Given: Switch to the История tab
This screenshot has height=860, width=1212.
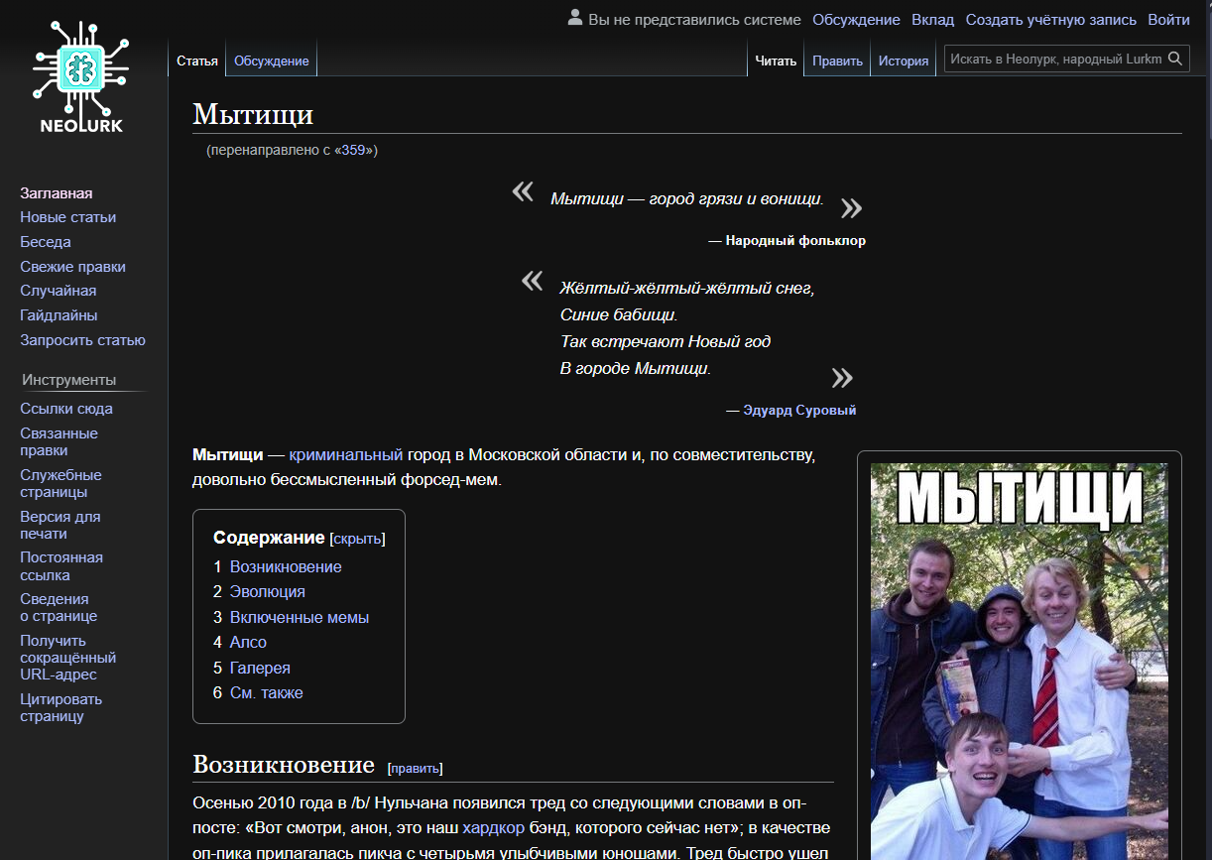Looking at the screenshot, I should (903, 61).
